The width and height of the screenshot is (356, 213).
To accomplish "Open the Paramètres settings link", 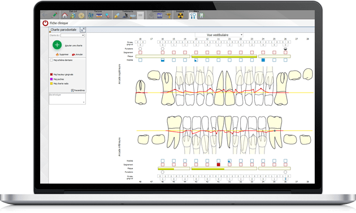I will pos(78,90).
